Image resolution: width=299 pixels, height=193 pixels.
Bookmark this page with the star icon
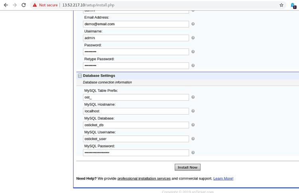coord(281,5)
